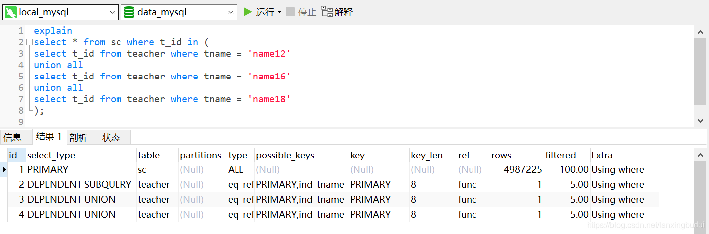Click the PRIMARY,ind_tname cell in row 3
Image resolution: width=709 pixels, height=234 pixels.
[302, 199]
